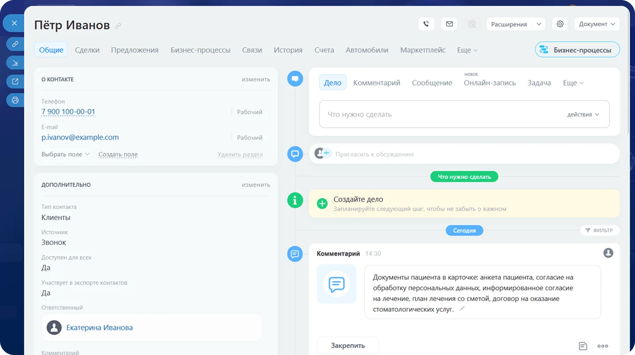This screenshot has height=355, width=635.
Task: Click изменить in Дополнительно section
Action: pyautogui.click(x=256, y=185)
